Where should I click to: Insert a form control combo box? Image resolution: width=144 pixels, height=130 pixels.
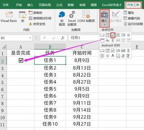click(108, 35)
